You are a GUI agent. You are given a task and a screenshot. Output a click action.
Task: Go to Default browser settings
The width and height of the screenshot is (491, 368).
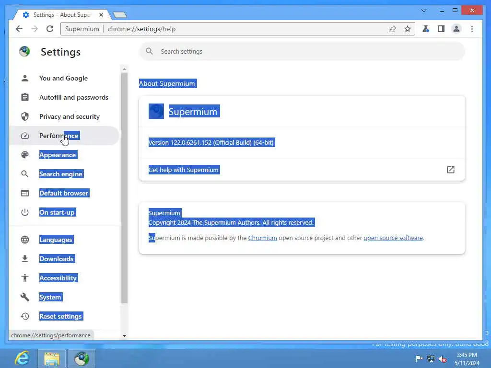pos(64,193)
